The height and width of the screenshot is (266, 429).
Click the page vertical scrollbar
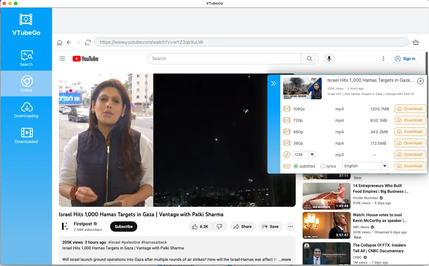coord(427,85)
